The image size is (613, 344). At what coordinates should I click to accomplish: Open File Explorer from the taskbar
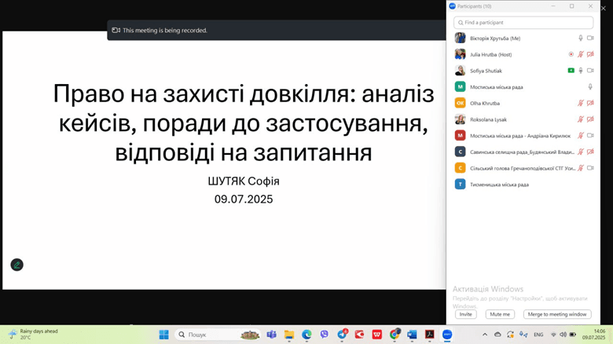[289, 335]
